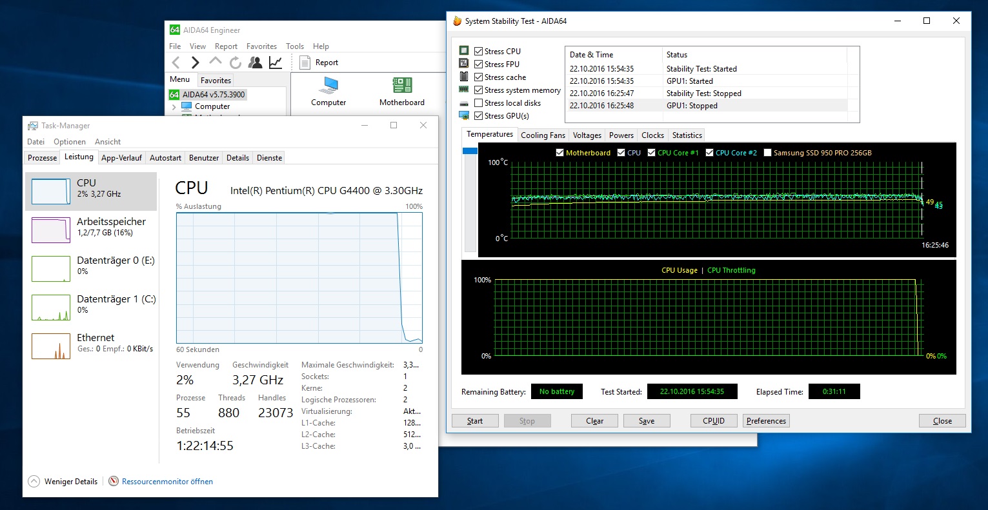Save the stability test results
This screenshot has width=988, height=510.
click(x=647, y=421)
